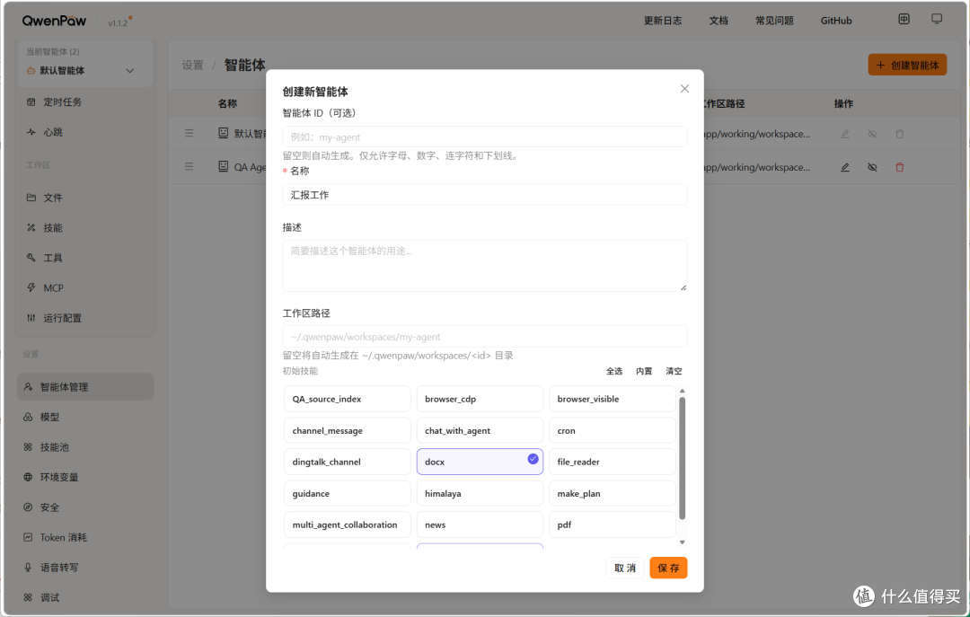Image resolution: width=970 pixels, height=617 pixels.
Task: Select the pdf skill card
Action: coord(612,524)
